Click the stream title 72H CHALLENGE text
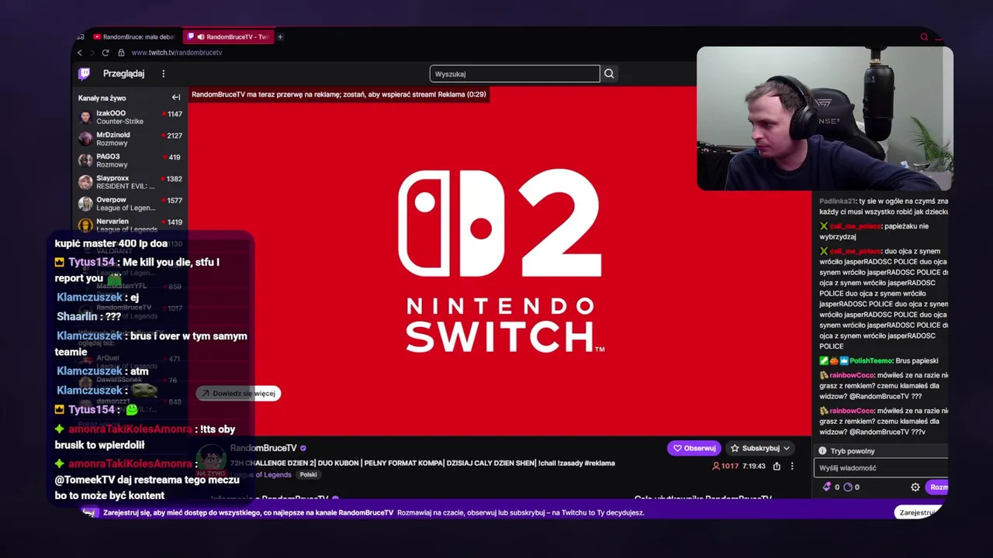Viewport: 993px width, 558px height. pyautogui.click(x=423, y=463)
